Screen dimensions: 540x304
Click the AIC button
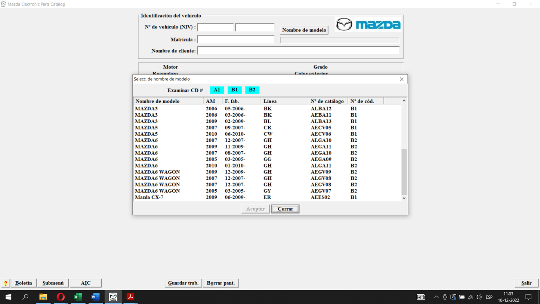click(86, 283)
